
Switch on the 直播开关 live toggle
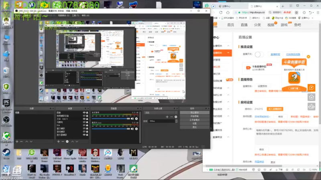click(259, 54)
